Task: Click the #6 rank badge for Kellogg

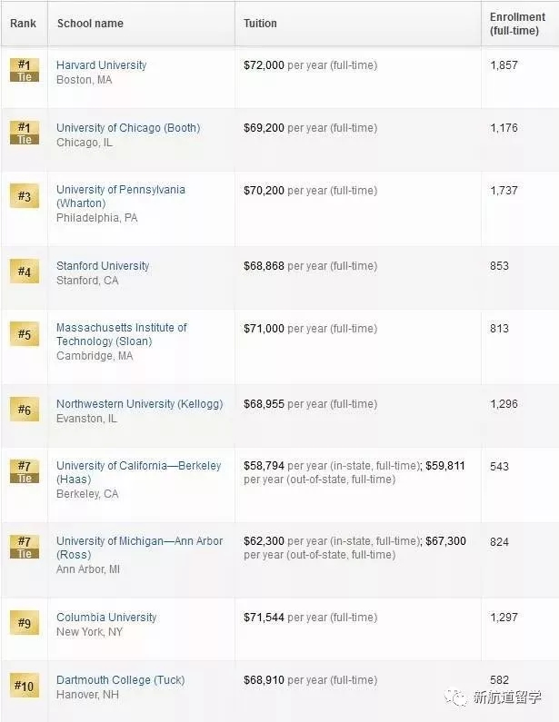Action: [25, 410]
